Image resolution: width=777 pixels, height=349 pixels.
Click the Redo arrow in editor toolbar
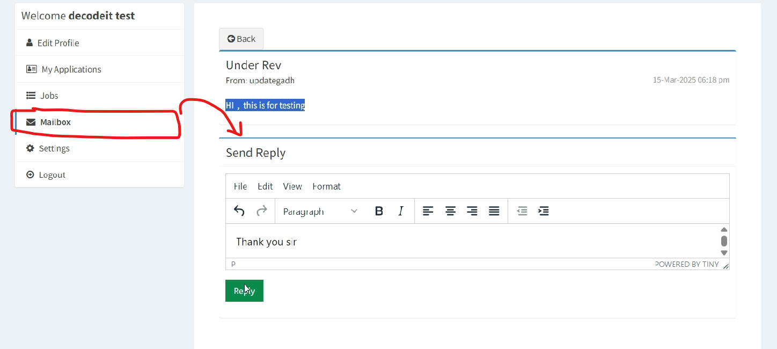pos(262,211)
